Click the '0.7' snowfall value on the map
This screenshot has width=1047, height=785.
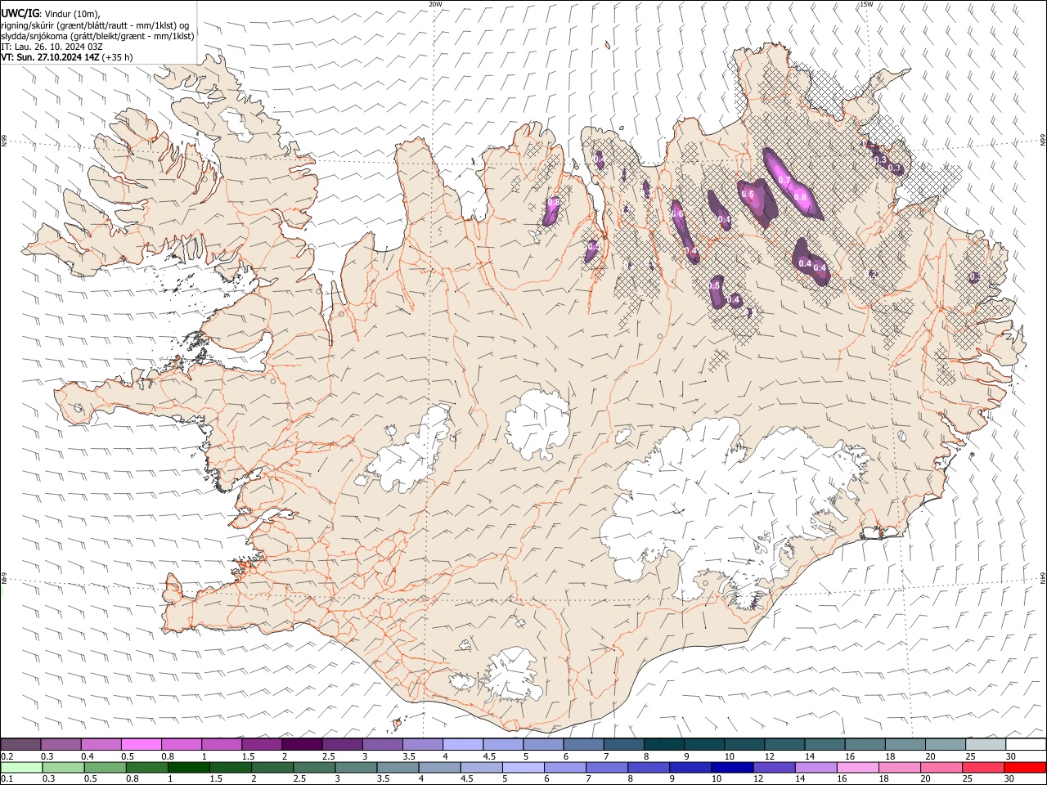pyautogui.click(x=784, y=180)
